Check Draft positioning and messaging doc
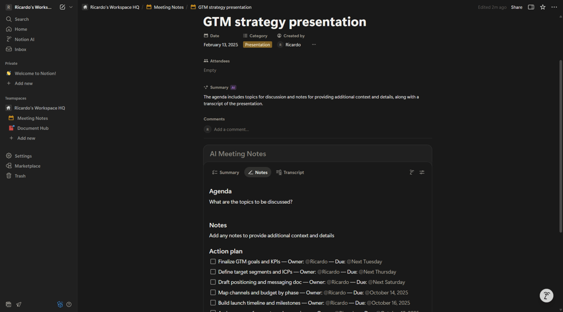This screenshot has height=312, width=563. coord(213,282)
